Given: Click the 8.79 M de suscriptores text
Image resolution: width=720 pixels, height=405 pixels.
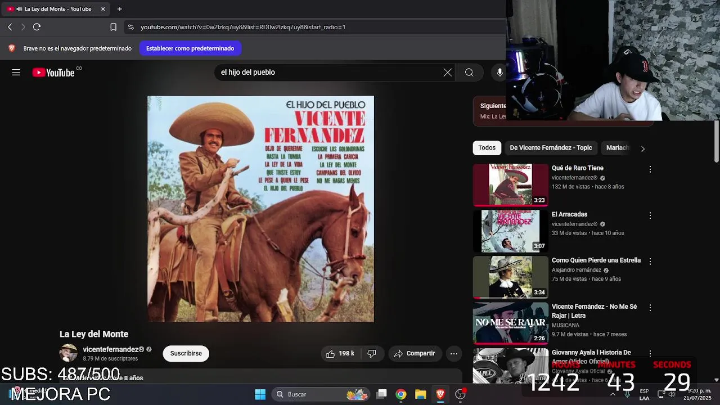Looking at the screenshot, I should click(110, 359).
